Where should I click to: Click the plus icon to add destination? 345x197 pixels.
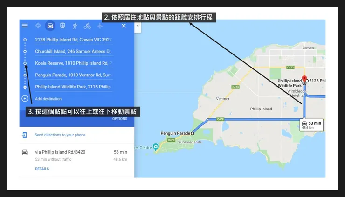click(x=25, y=99)
